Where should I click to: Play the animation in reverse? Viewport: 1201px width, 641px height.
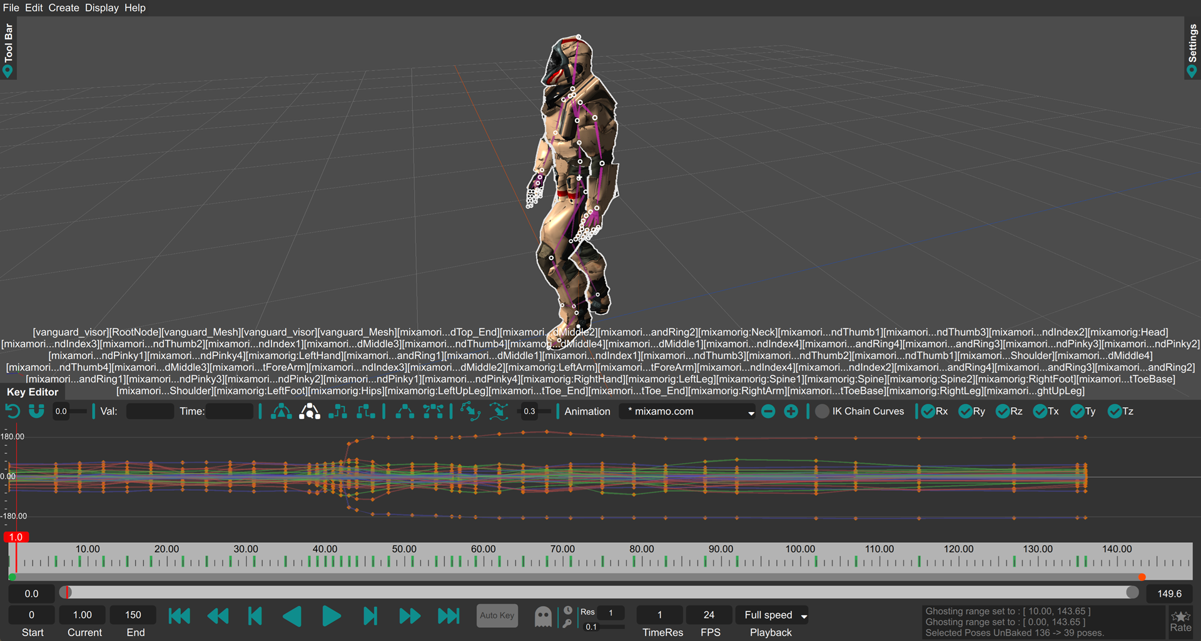pos(293,616)
